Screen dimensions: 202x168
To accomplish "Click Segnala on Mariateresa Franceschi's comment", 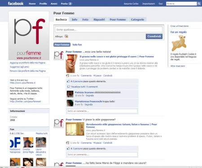I will (x=88, y=105).
